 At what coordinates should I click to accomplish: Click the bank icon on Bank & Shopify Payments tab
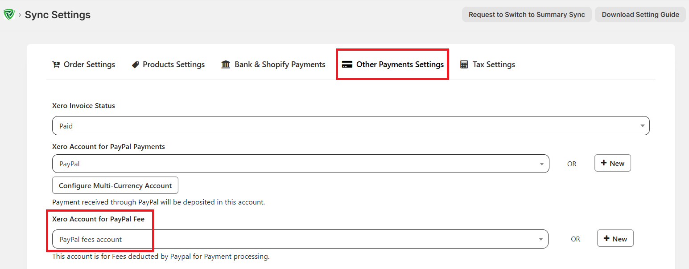tap(226, 64)
